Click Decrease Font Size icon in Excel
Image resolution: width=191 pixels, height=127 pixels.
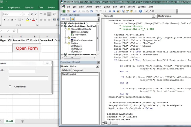[x=36, y=14]
